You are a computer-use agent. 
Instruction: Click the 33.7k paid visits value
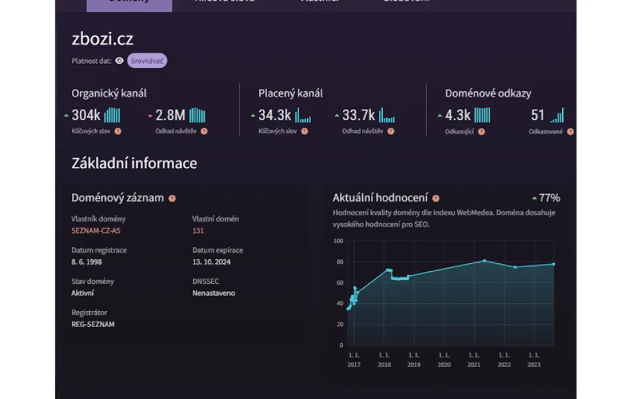point(358,115)
